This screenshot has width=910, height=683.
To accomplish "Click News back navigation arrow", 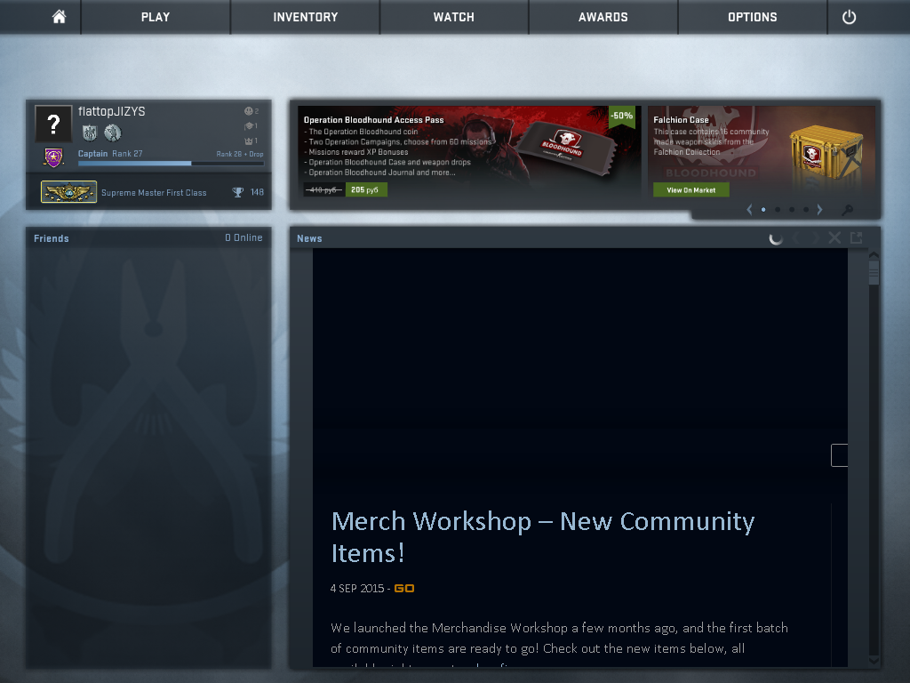I will pos(795,238).
